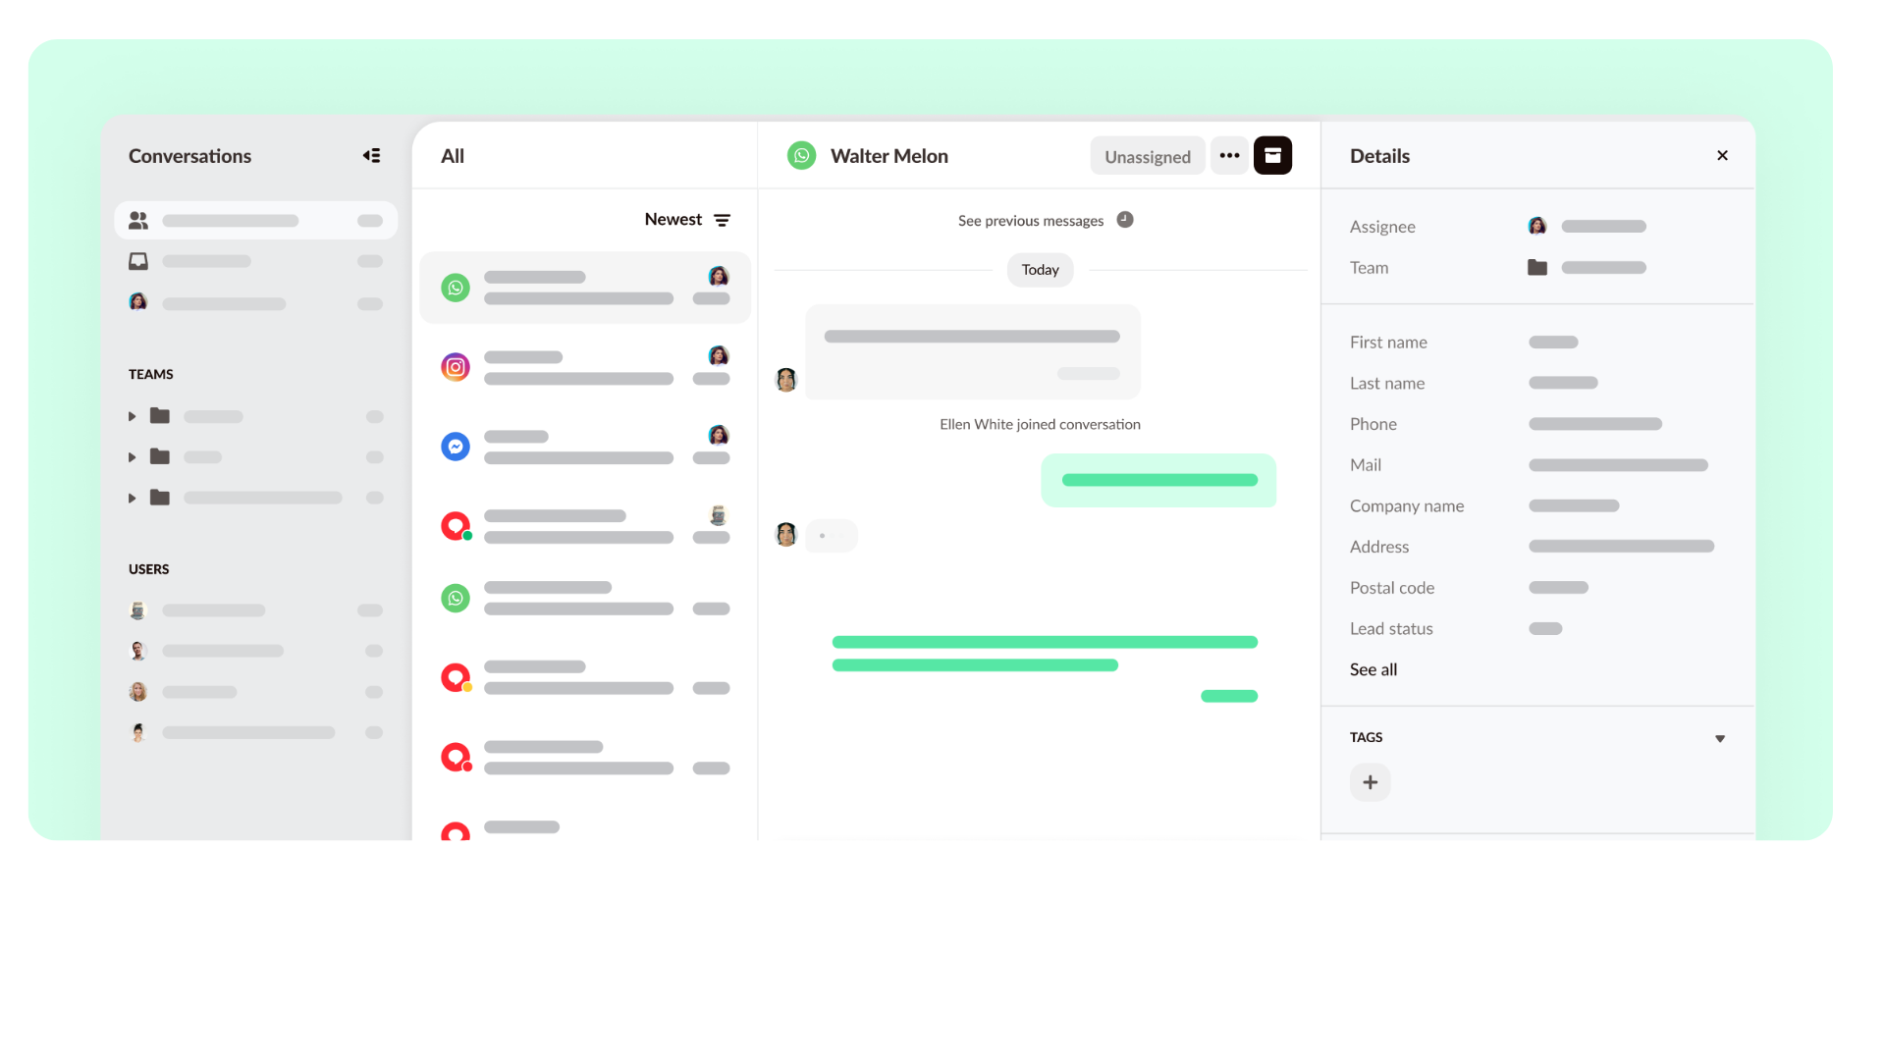The image size is (1885, 1060).
Task: Toggle the Unassigned status button
Action: [x=1147, y=155]
